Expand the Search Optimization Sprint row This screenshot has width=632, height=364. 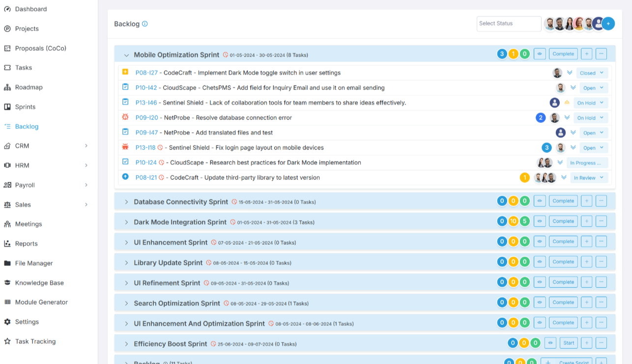[x=126, y=304]
